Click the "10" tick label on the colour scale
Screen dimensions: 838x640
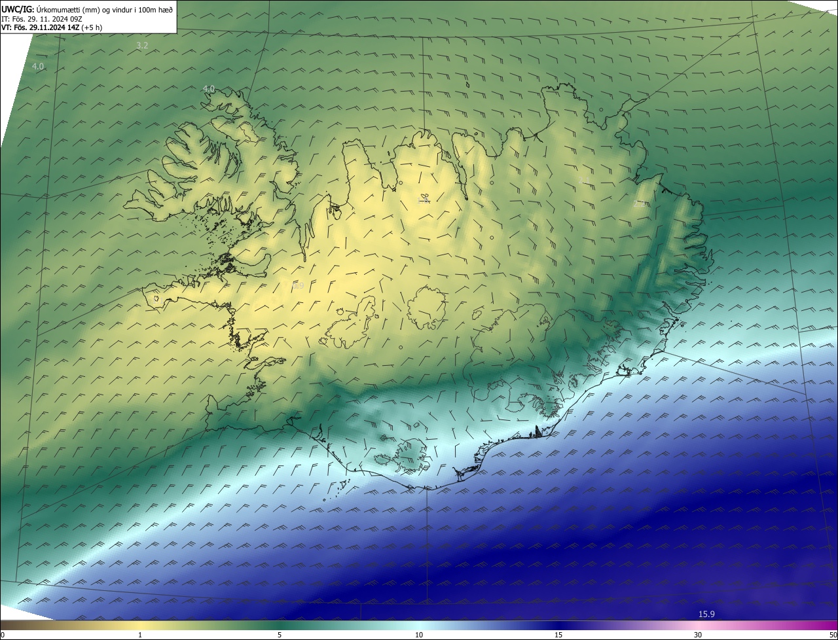(x=419, y=635)
